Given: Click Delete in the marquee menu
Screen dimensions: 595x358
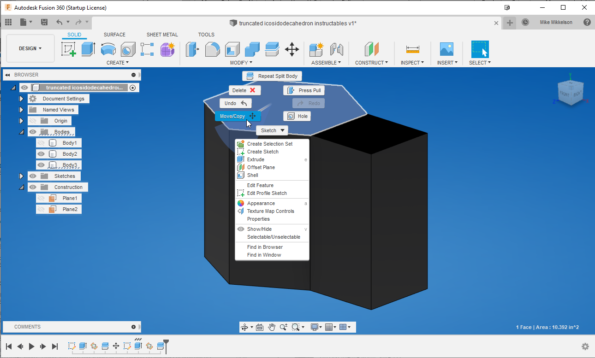Looking at the screenshot, I should click(244, 90).
